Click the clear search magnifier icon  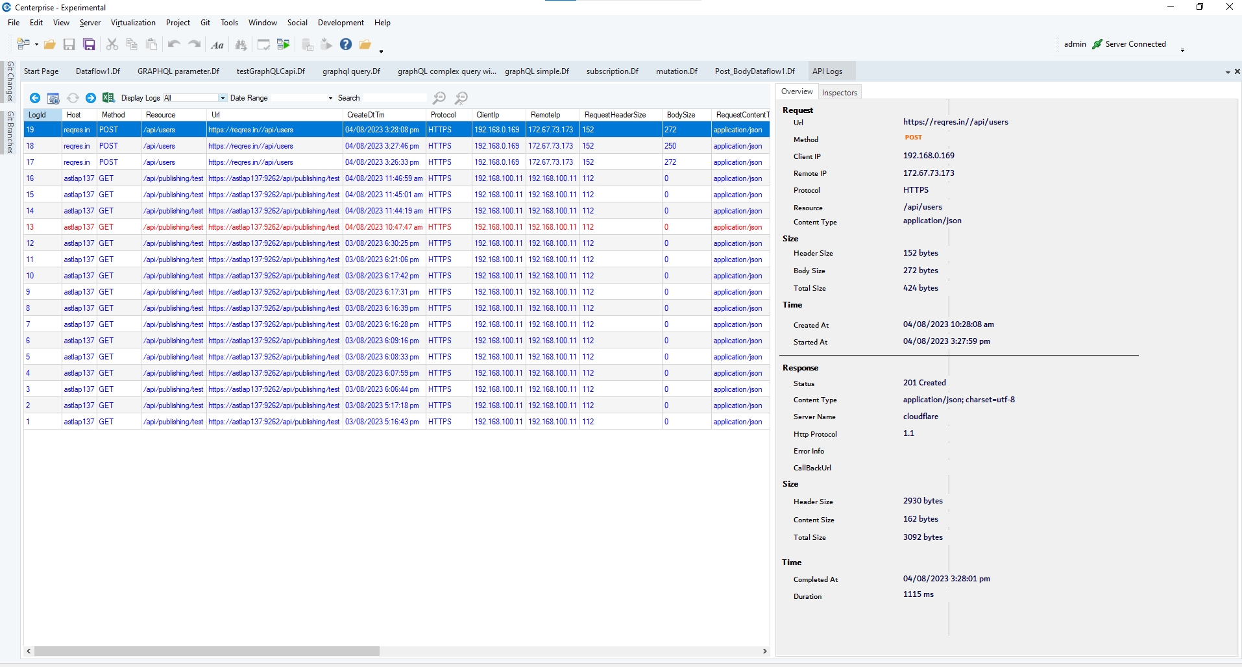click(461, 98)
